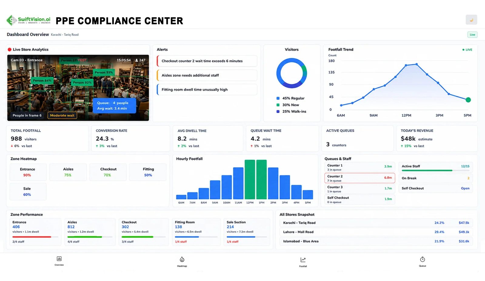Open the Footfall chart icon
Viewport: 485px width, 281px height.
point(303,260)
